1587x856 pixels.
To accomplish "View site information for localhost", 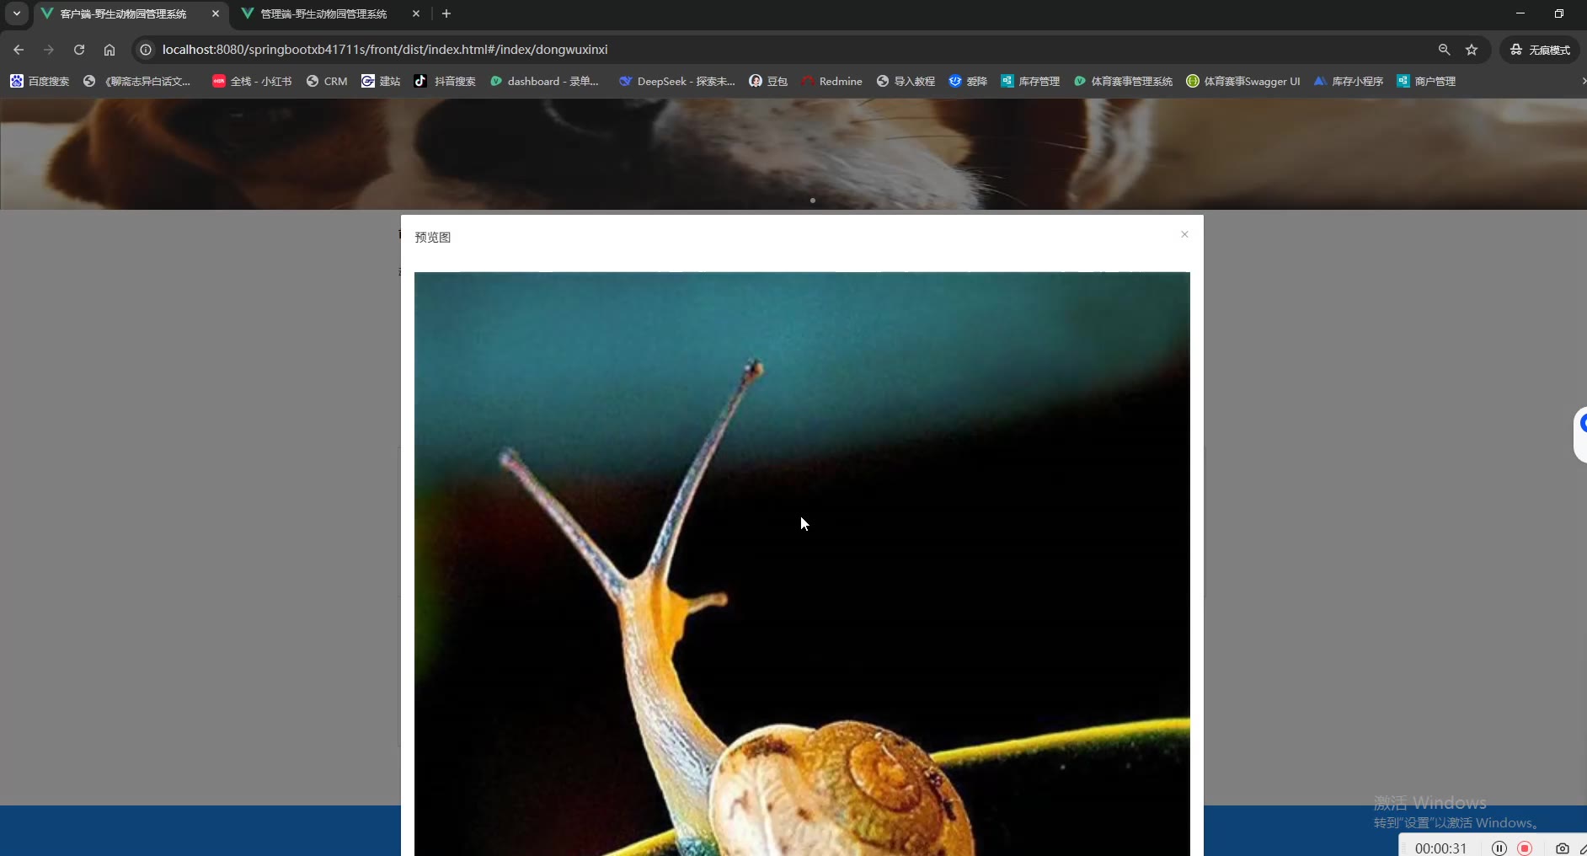I will coord(146,50).
